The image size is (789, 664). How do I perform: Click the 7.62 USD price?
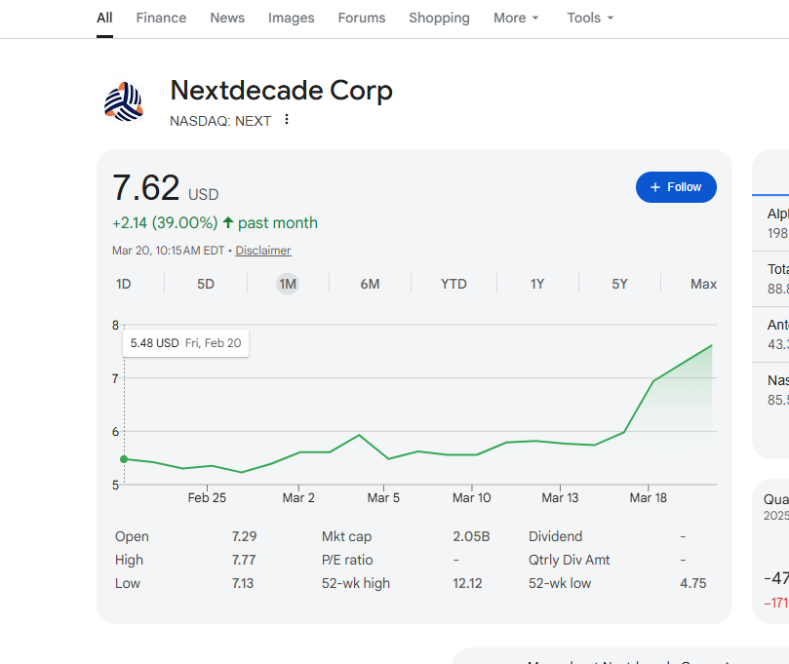point(166,188)
